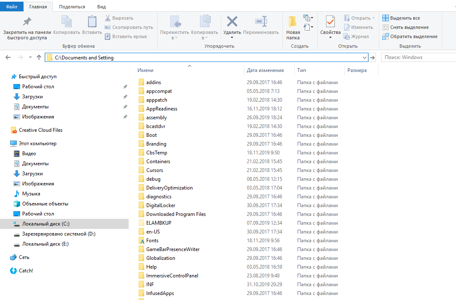
Task: Click Invert selection option
Action: [409, 36]
